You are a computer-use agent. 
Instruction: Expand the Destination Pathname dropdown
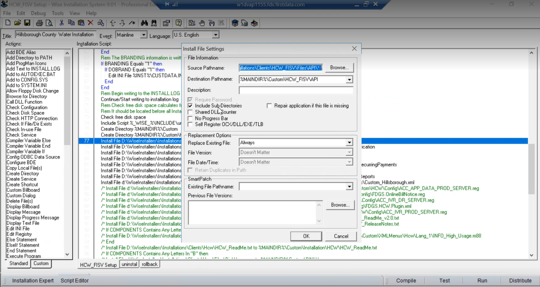click(x=349, y=79)
